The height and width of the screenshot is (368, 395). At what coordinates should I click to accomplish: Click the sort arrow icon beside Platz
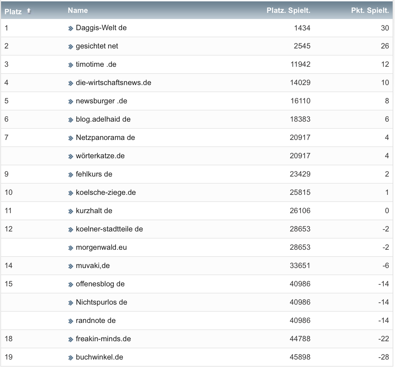pos(29,11)
